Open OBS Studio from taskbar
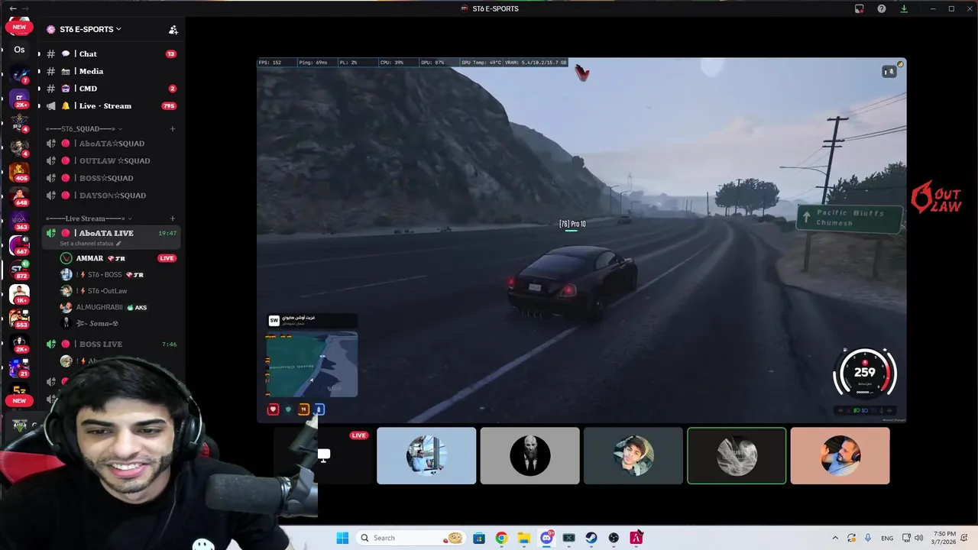 click(614, 538)
